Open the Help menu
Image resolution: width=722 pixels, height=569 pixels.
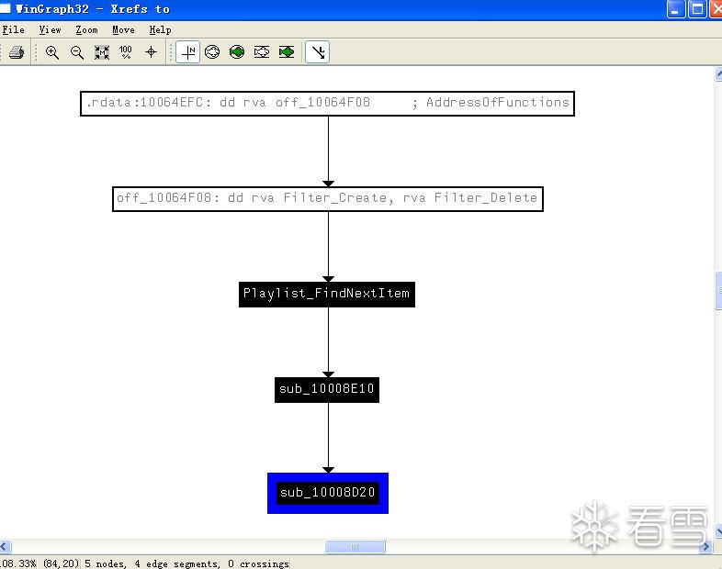click(x=160, y=30)
